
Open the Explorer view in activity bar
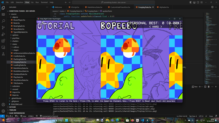pyautogui.click(x=3, y=8)
